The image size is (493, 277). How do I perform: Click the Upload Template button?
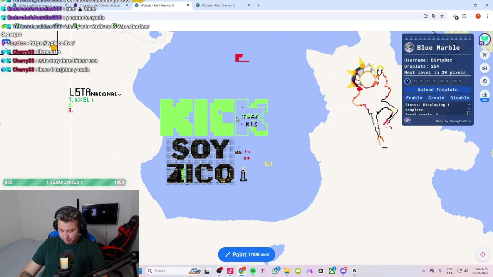point(438,90)
